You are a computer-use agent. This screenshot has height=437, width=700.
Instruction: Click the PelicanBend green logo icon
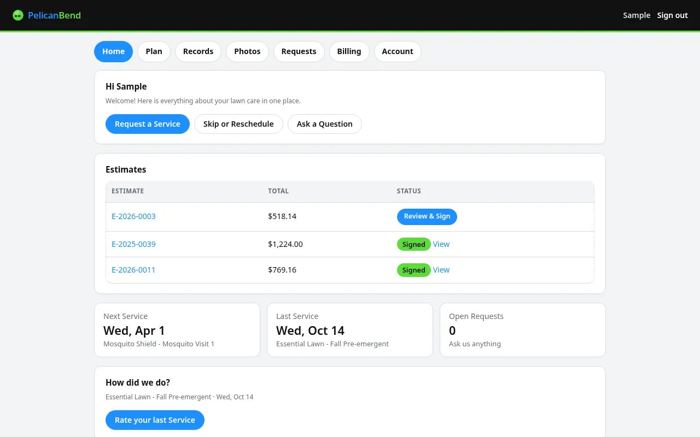pyautogui.click(x=18, y=15)
